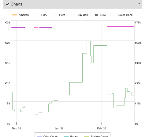Click the Feb '26 axis label
Viewport: 145px width, 137px height.
tap(102, 128)
